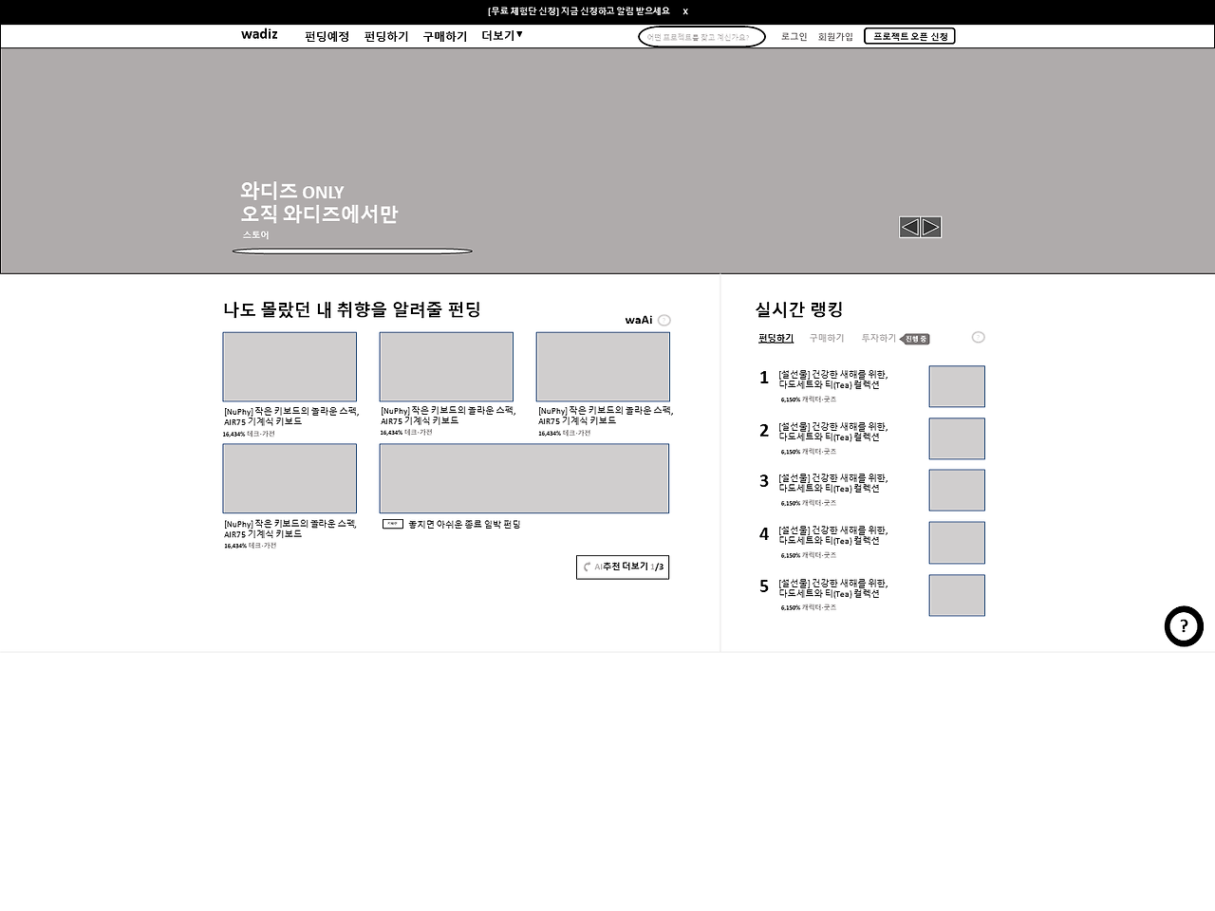This screenshot has width=1215, height=911.
Task: Click the refresh icon on AI추천 더보기 button
Action: [589, 567]
